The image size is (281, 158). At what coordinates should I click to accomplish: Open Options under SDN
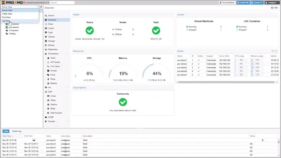(x=57, y=104)
